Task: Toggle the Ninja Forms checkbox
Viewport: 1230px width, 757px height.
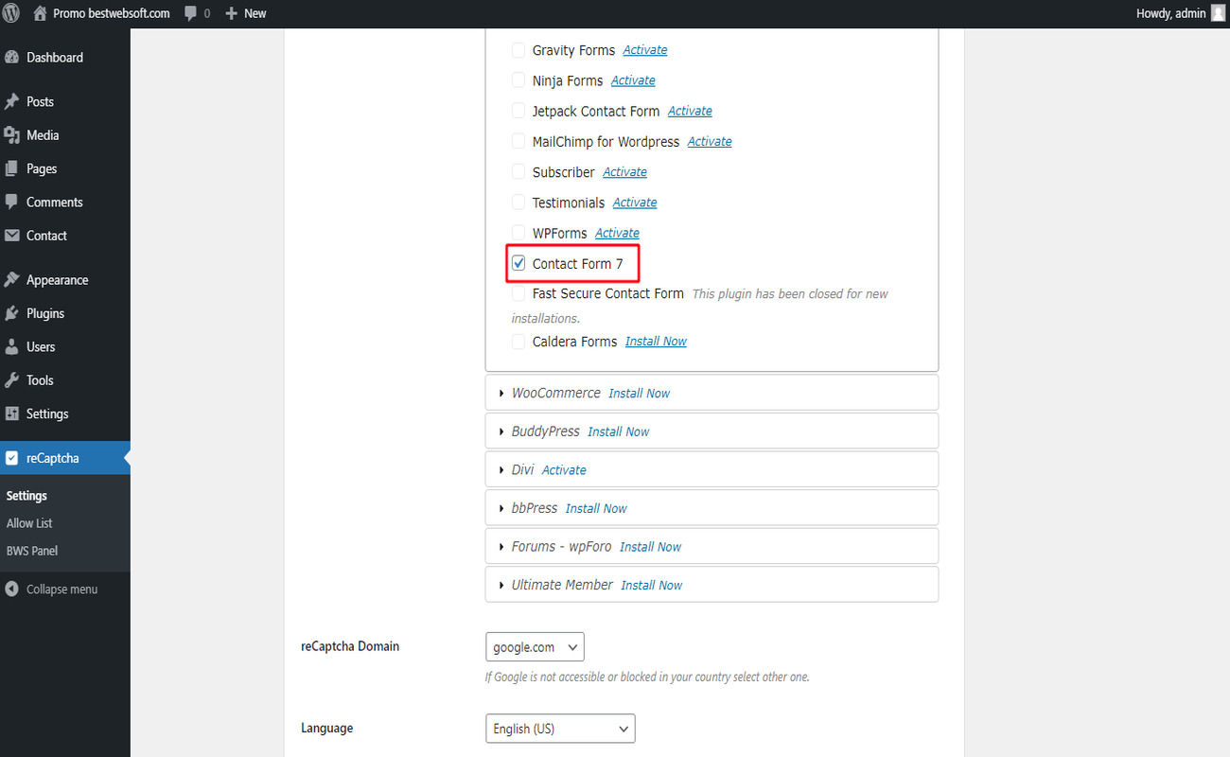Action: pyautogui.click(x=518, y=80)
